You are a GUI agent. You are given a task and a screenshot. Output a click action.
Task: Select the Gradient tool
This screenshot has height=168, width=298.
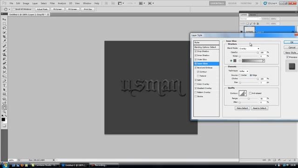point(4,67)
